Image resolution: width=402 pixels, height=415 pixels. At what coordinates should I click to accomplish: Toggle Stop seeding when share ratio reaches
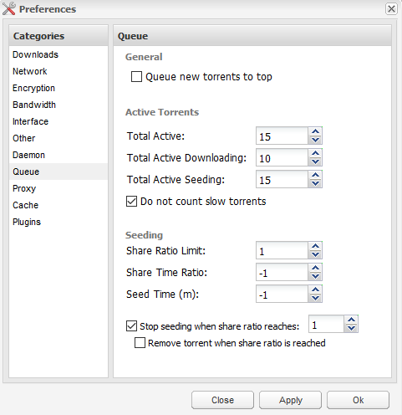(131, 325)
